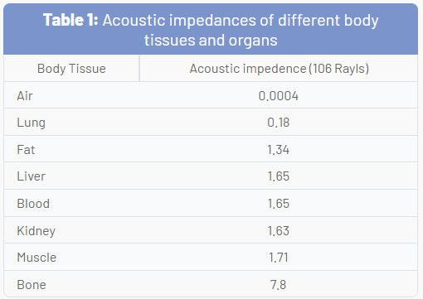
Task: Select the 1.71 value for Muscle
Action: point(278,258)
